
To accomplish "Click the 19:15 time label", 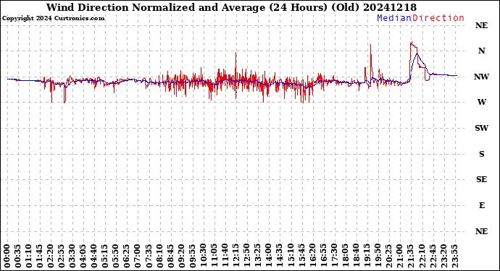I will tap(367, 257).
